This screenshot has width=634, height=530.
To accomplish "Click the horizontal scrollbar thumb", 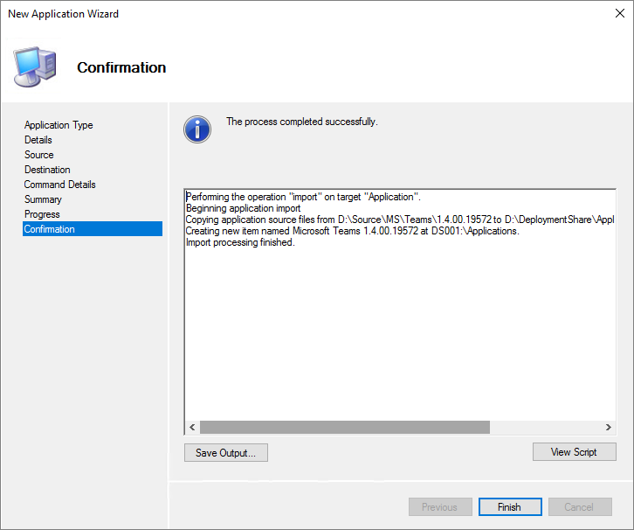I will tap(344, 427).
